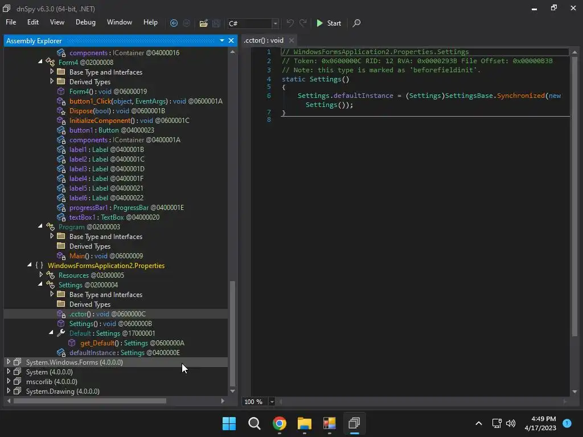Select label1 : Label field icon
This screenshot has width=583, height=437.
coord(61,150)
